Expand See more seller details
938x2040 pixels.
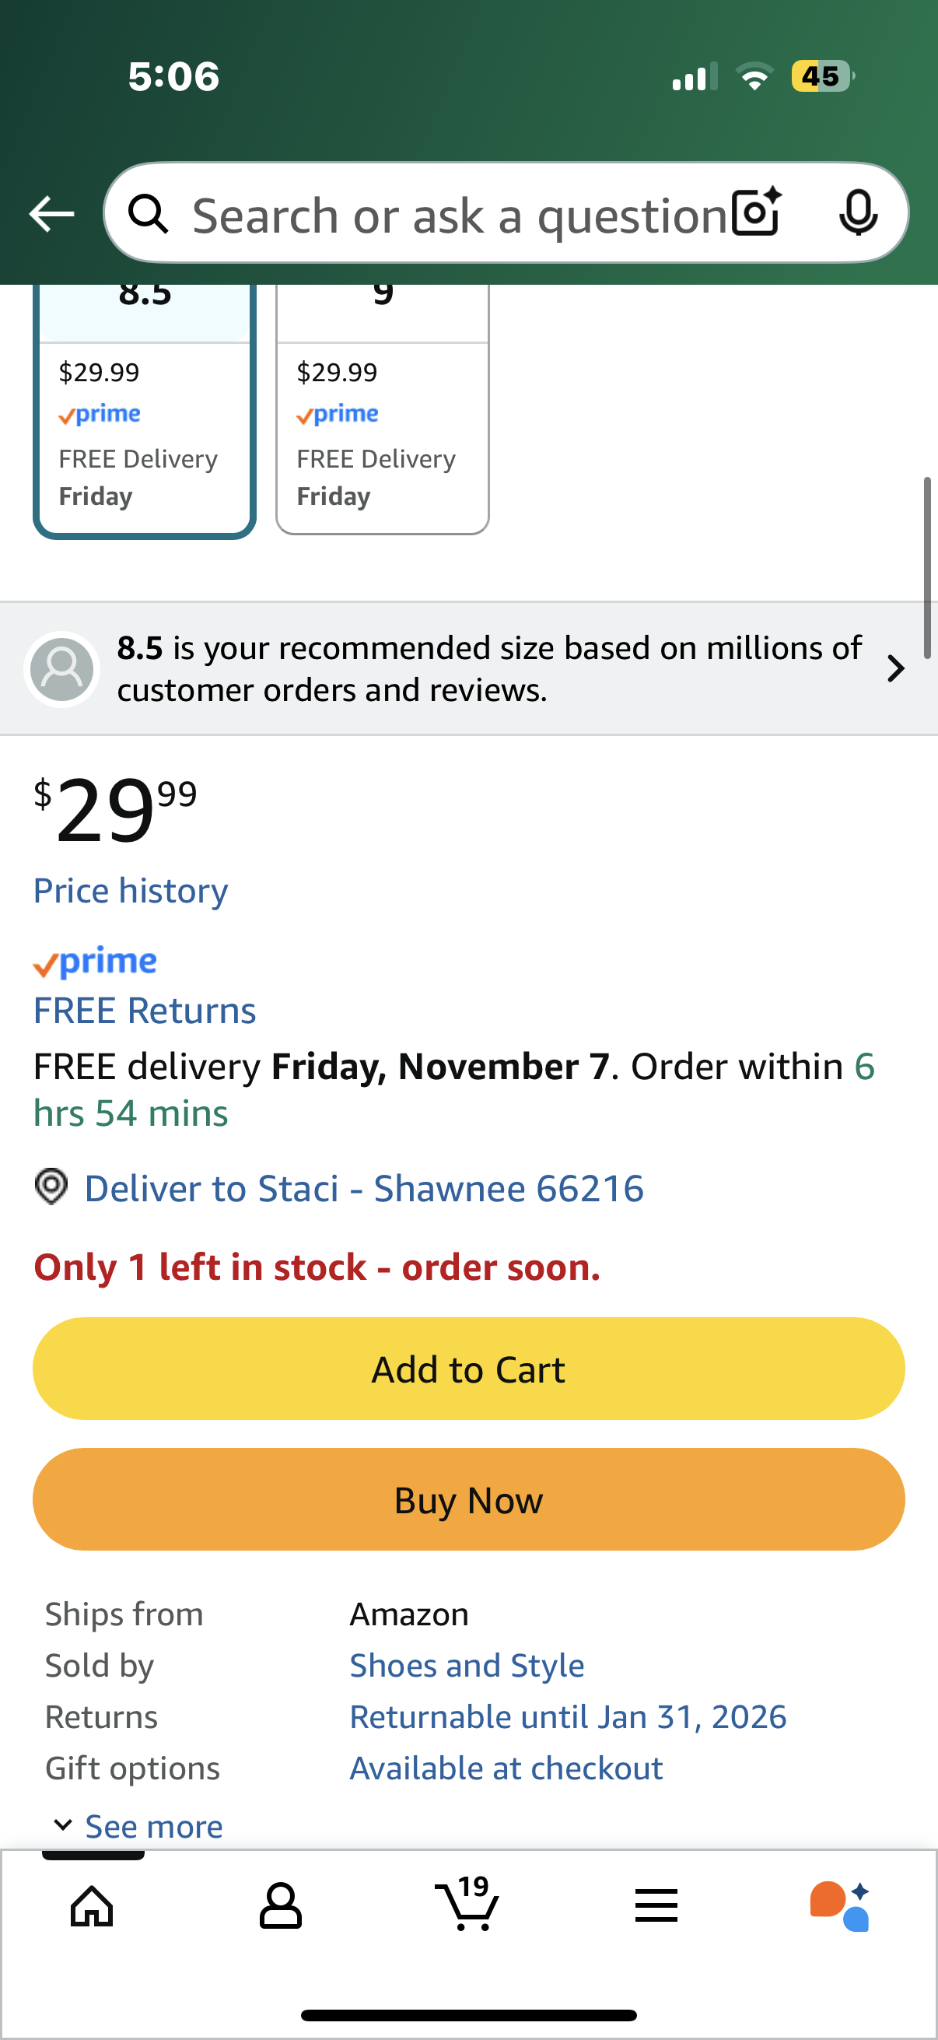click(x=138, y=1826)
